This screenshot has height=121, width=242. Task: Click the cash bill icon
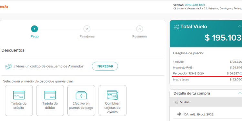[x=81, y=95]
